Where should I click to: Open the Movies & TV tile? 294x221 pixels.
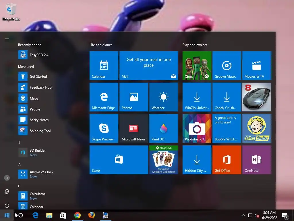point(256,65)
